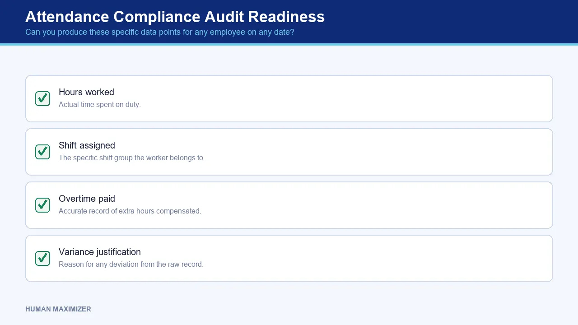Click 'Accurate record of extra hours compensated.'
This screenshot has height=325, width=578.
click(x=130, y=211)
